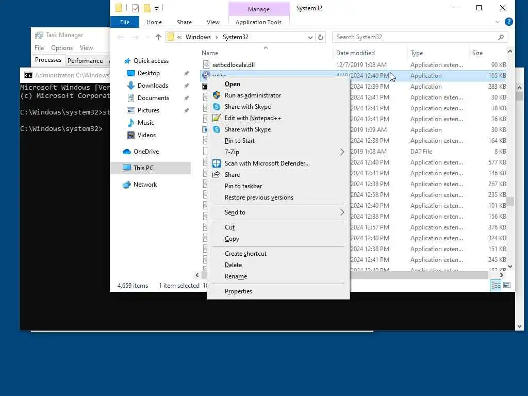This screenshot has height=396, width=528.
Task: Select Restore previous versions
Action: point(259,197)
